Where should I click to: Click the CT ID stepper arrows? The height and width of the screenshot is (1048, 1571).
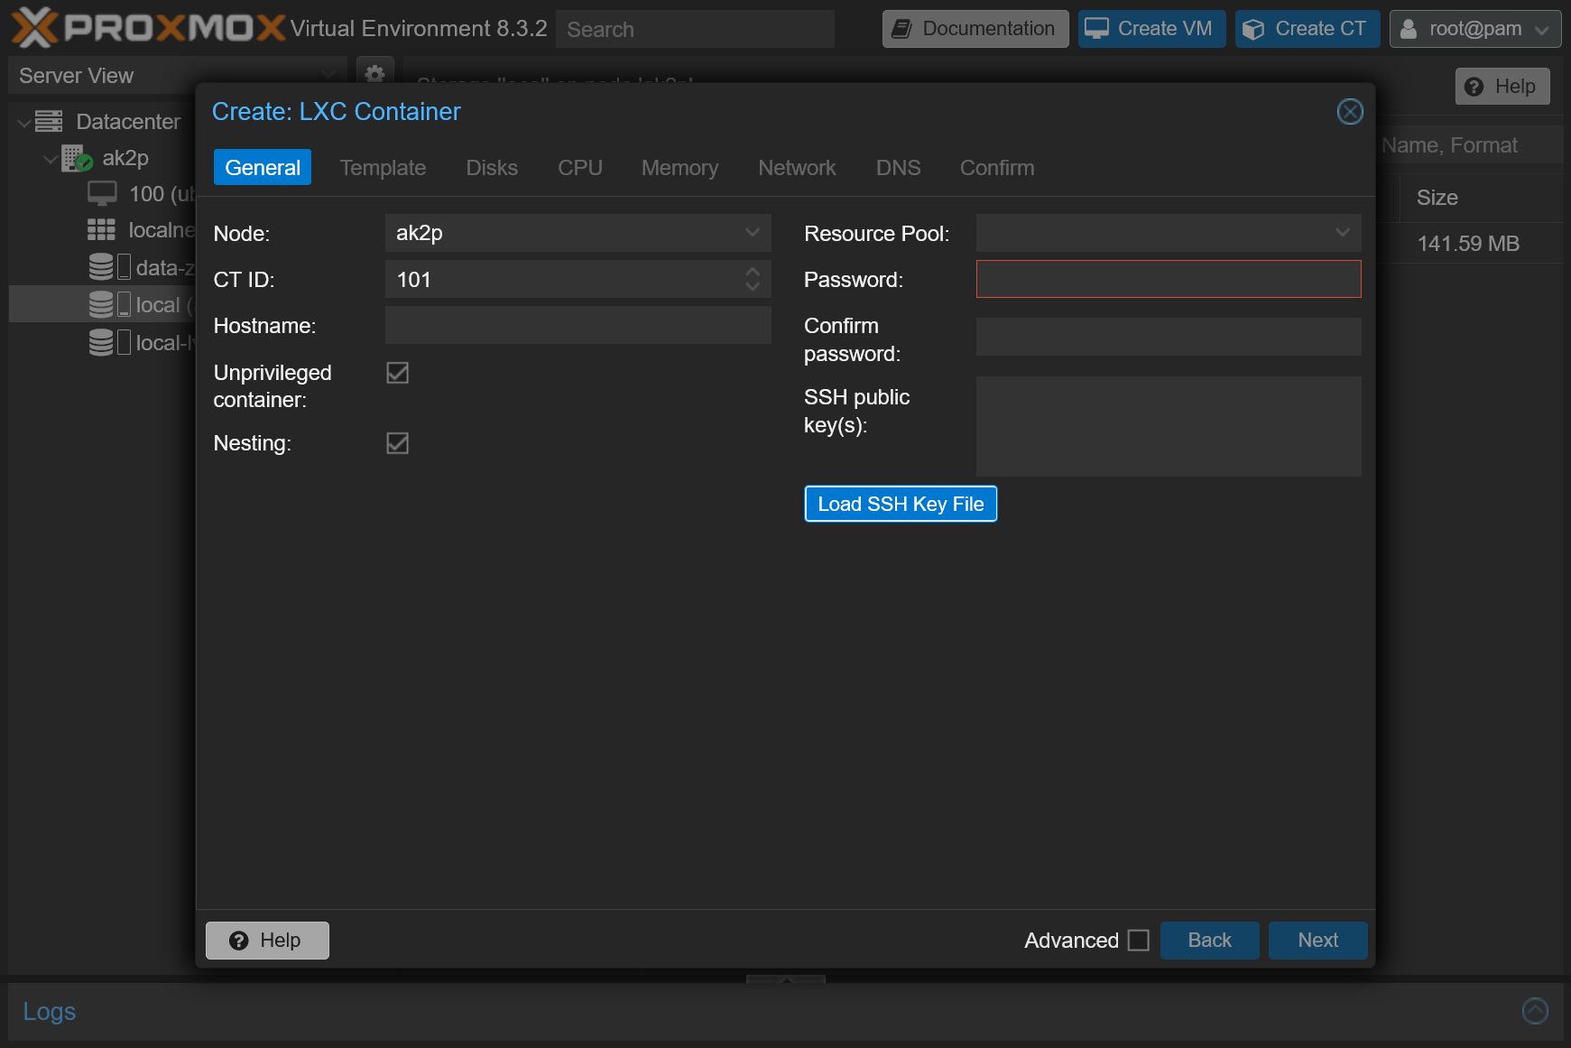(753, 279)
